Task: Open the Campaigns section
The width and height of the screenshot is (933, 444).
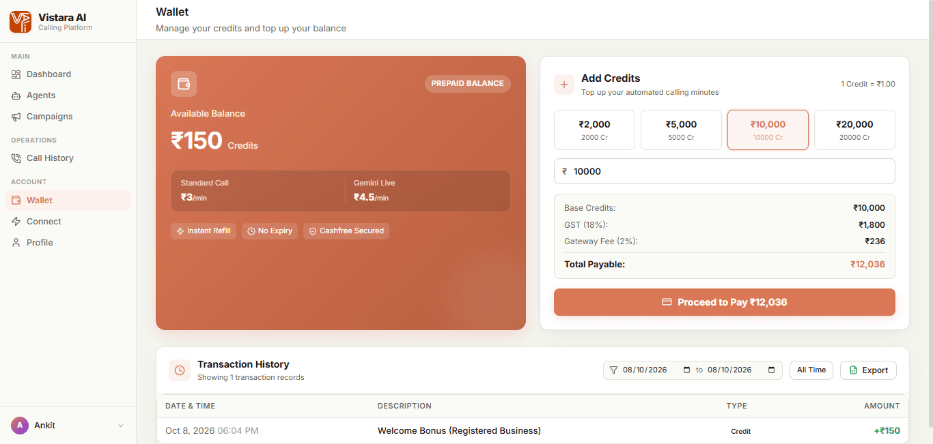Action: coord(68,117)
